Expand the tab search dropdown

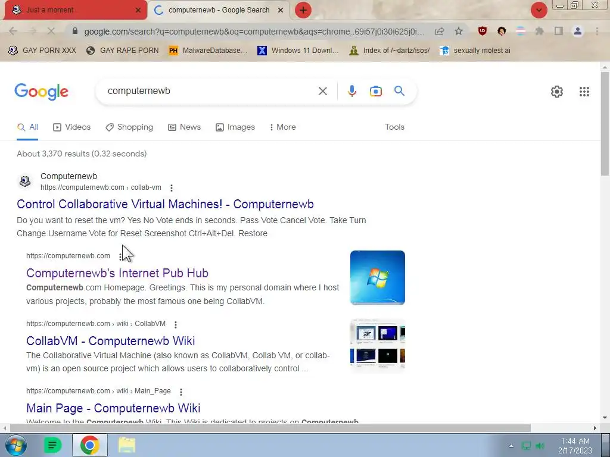tap(539, 10)
